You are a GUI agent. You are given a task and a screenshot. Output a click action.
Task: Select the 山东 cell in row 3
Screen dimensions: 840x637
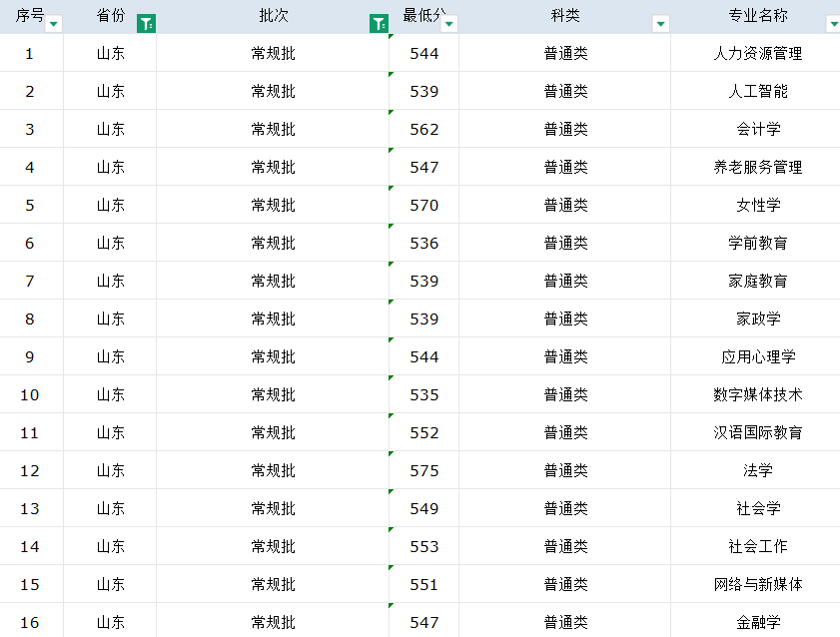(x=110, y=129)
